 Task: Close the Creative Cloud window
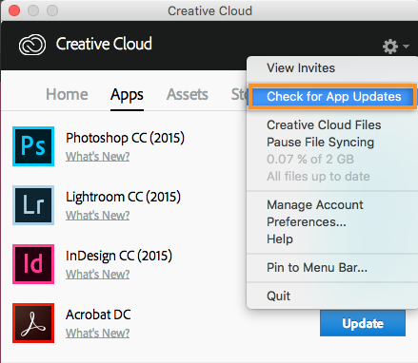[14, 10]
